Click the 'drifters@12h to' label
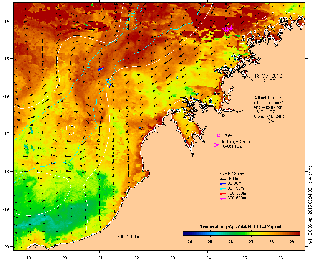The height and width of the screenshot is (261, 315). click(x=235, y=142)
